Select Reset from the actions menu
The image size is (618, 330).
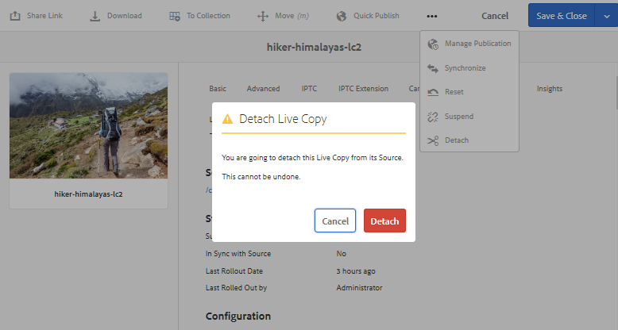pos(454,92)
